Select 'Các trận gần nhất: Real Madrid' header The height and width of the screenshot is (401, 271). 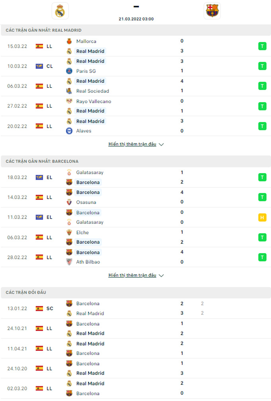tap(44, 30)
